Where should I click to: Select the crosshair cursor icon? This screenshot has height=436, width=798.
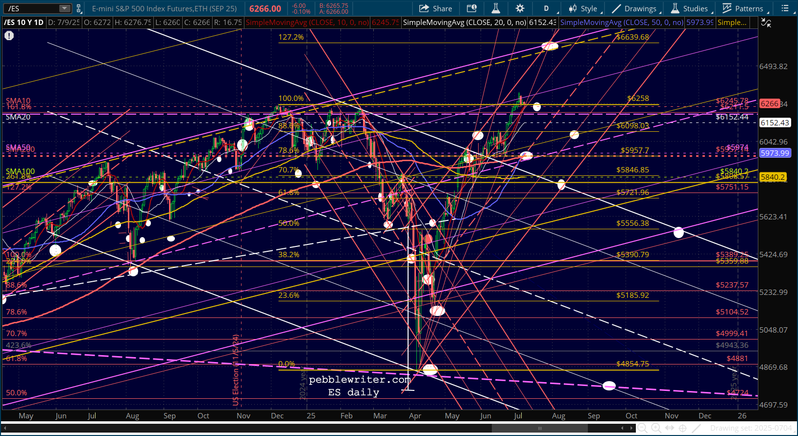point(682,428)
